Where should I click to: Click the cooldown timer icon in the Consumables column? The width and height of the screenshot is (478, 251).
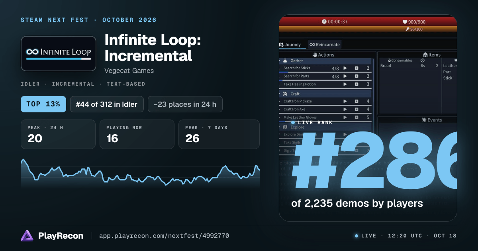click(x=422, y=61)
